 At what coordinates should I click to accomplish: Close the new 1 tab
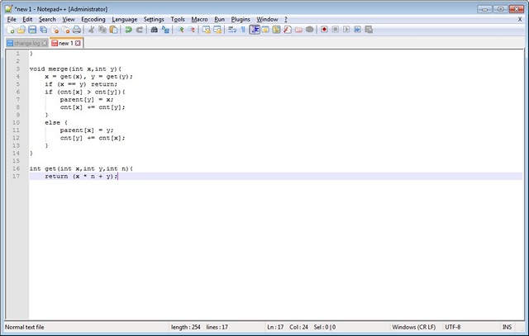click(78, 43)
